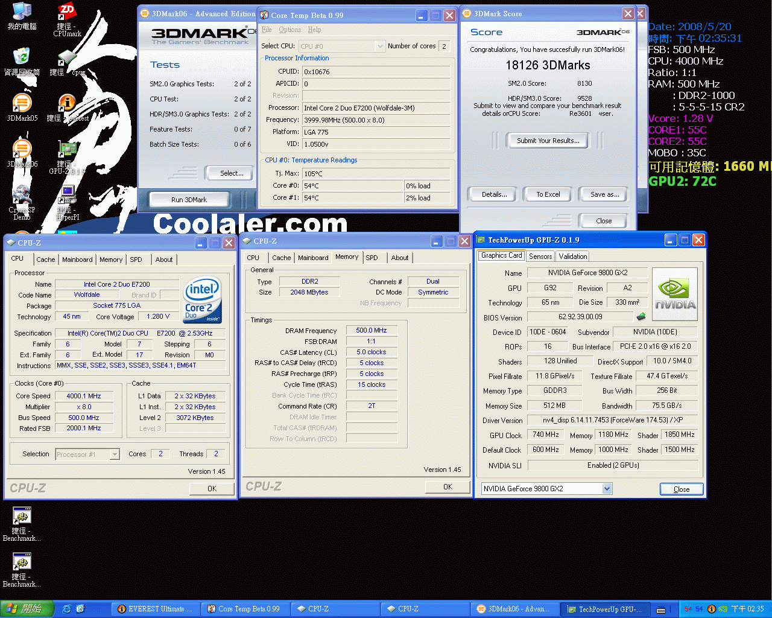Open the File menu in Core Temp

tap(267, 30)
